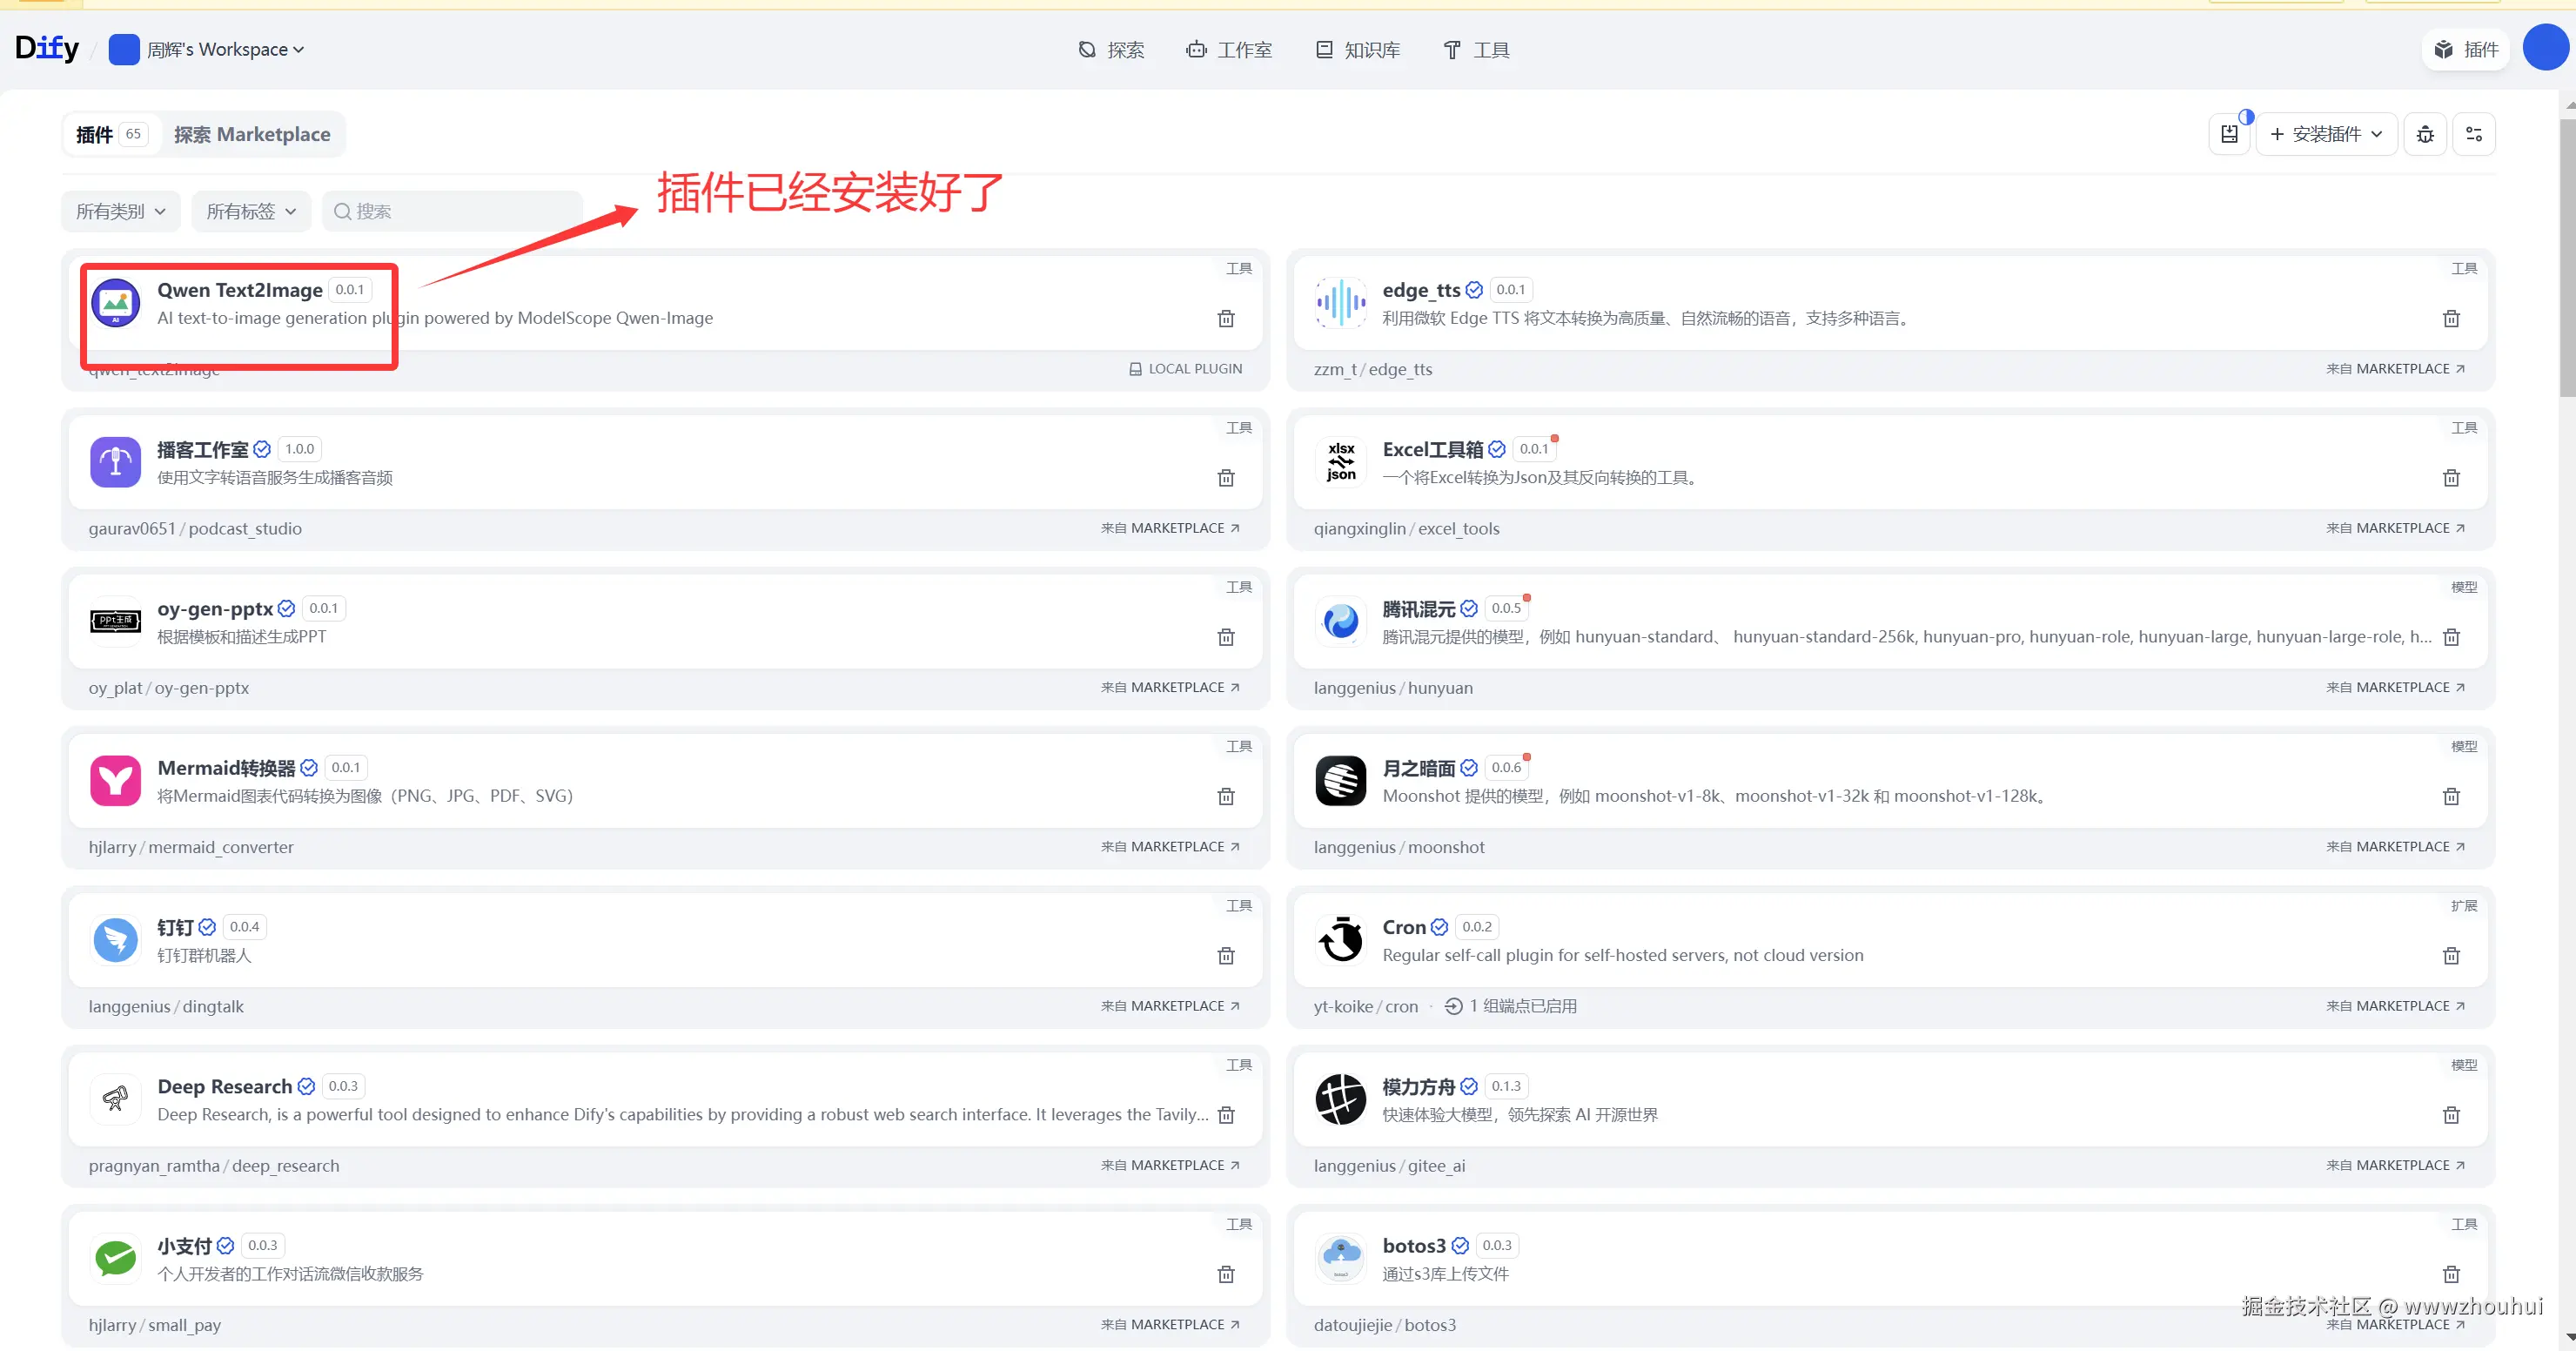Click the 小支付 plugin title

184,1246
